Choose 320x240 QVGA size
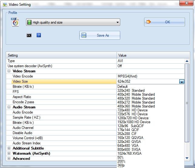Screen dimensions: 195x168 150,142
